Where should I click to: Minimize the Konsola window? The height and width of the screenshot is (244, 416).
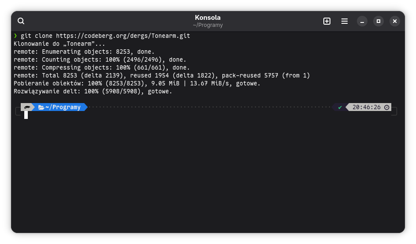click(362, 21)
